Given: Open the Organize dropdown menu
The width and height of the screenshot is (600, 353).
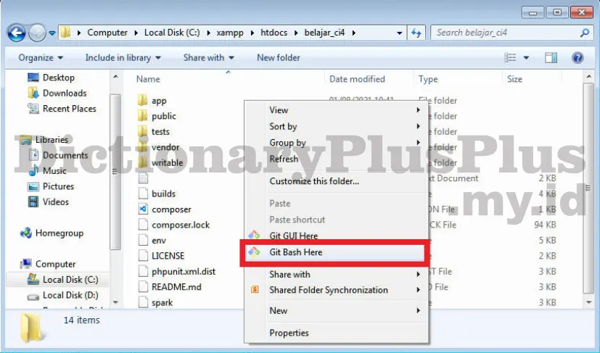Looking at the screenshot, I should click(41, 58).
